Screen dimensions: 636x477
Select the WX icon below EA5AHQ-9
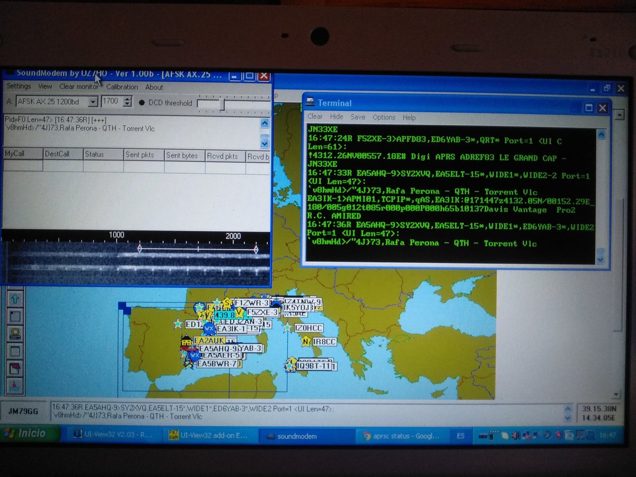[x=195, y=355]
